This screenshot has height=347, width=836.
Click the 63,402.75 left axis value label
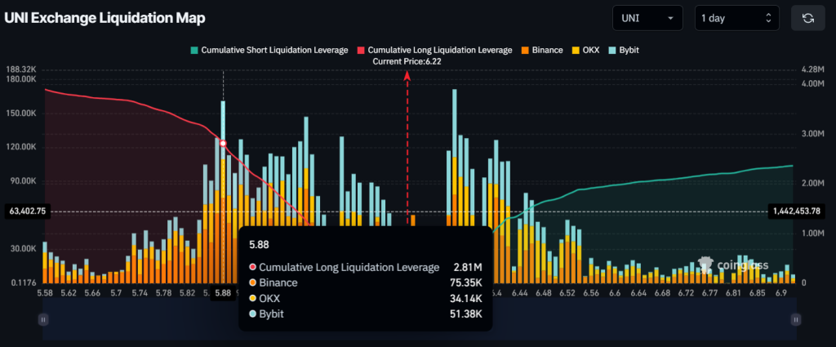[26, 211]
